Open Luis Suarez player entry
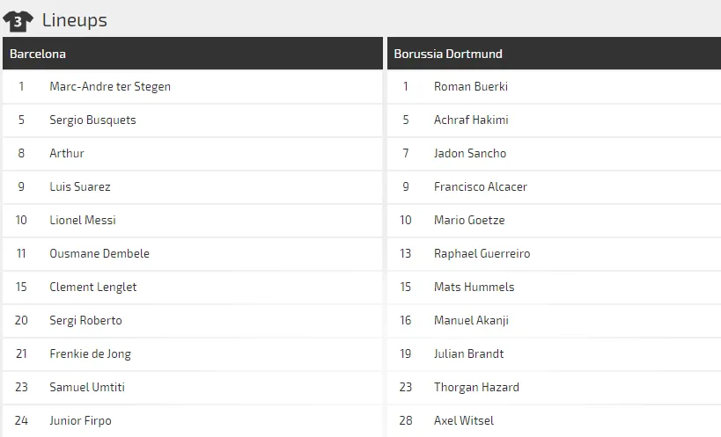This screenshot has width=721, height=437. click(x=80, y=186)
